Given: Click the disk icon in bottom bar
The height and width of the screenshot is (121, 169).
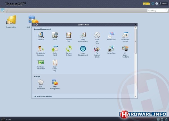Looking at the screenshot, I should coord(162,119).
